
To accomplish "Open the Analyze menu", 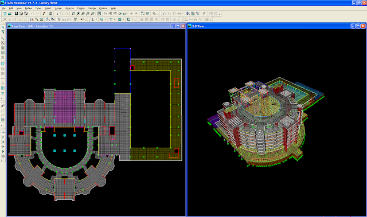I will tap(69, 8).
